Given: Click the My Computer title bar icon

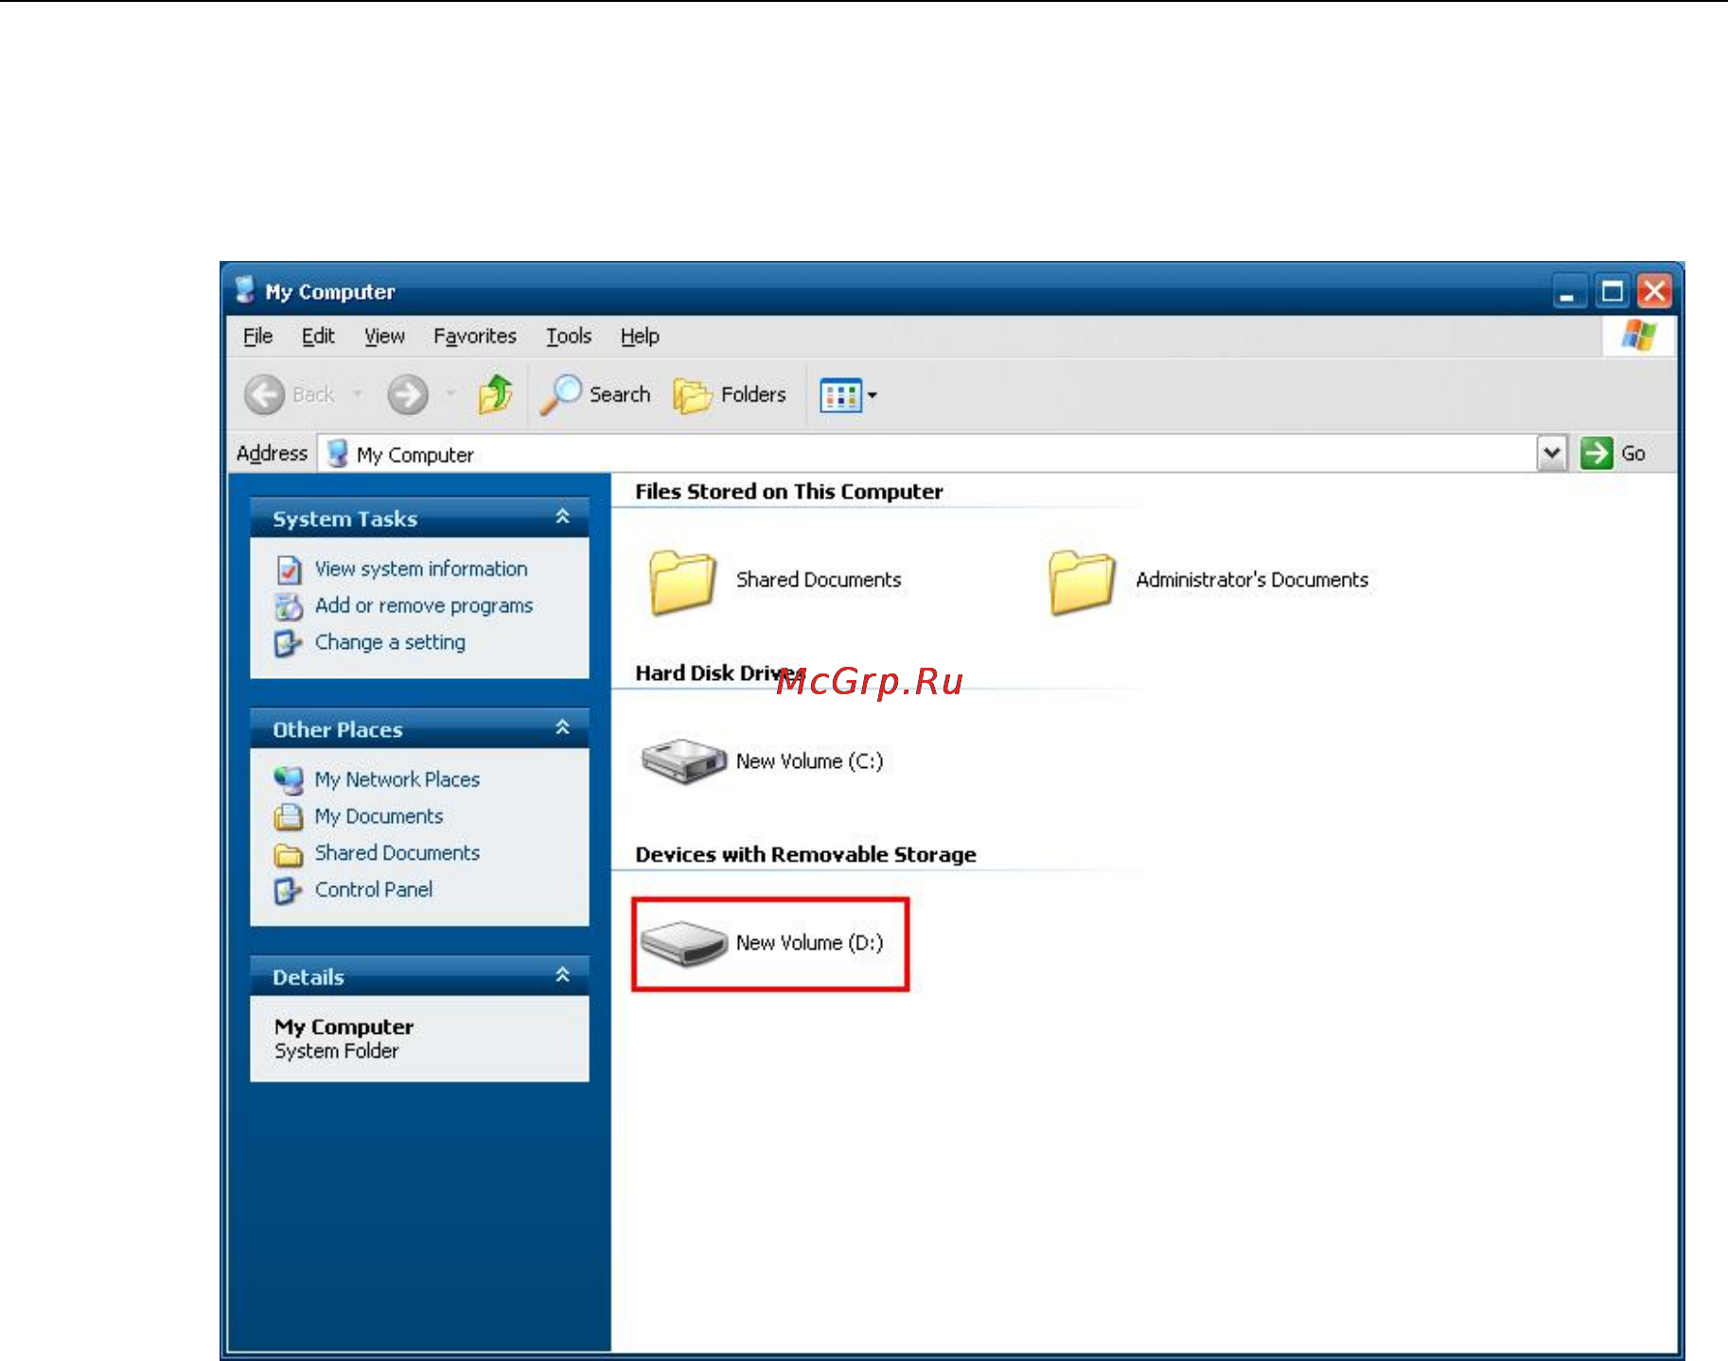Looking at the screenshot, I should [x=245, y=289].
